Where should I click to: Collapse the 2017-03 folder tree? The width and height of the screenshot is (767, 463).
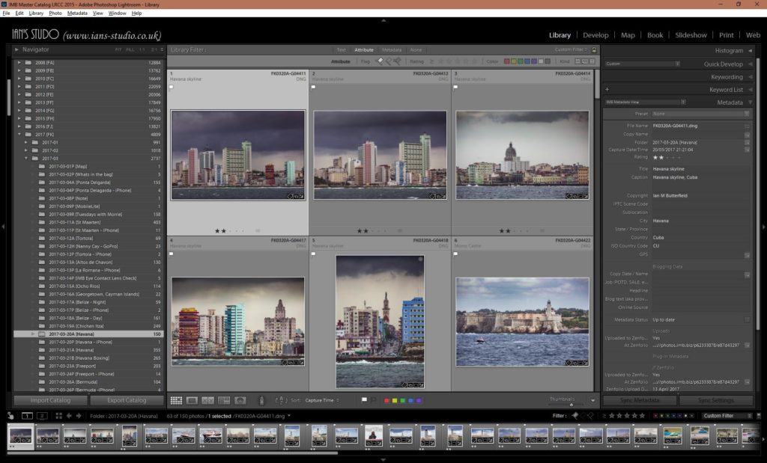point(26,159)
